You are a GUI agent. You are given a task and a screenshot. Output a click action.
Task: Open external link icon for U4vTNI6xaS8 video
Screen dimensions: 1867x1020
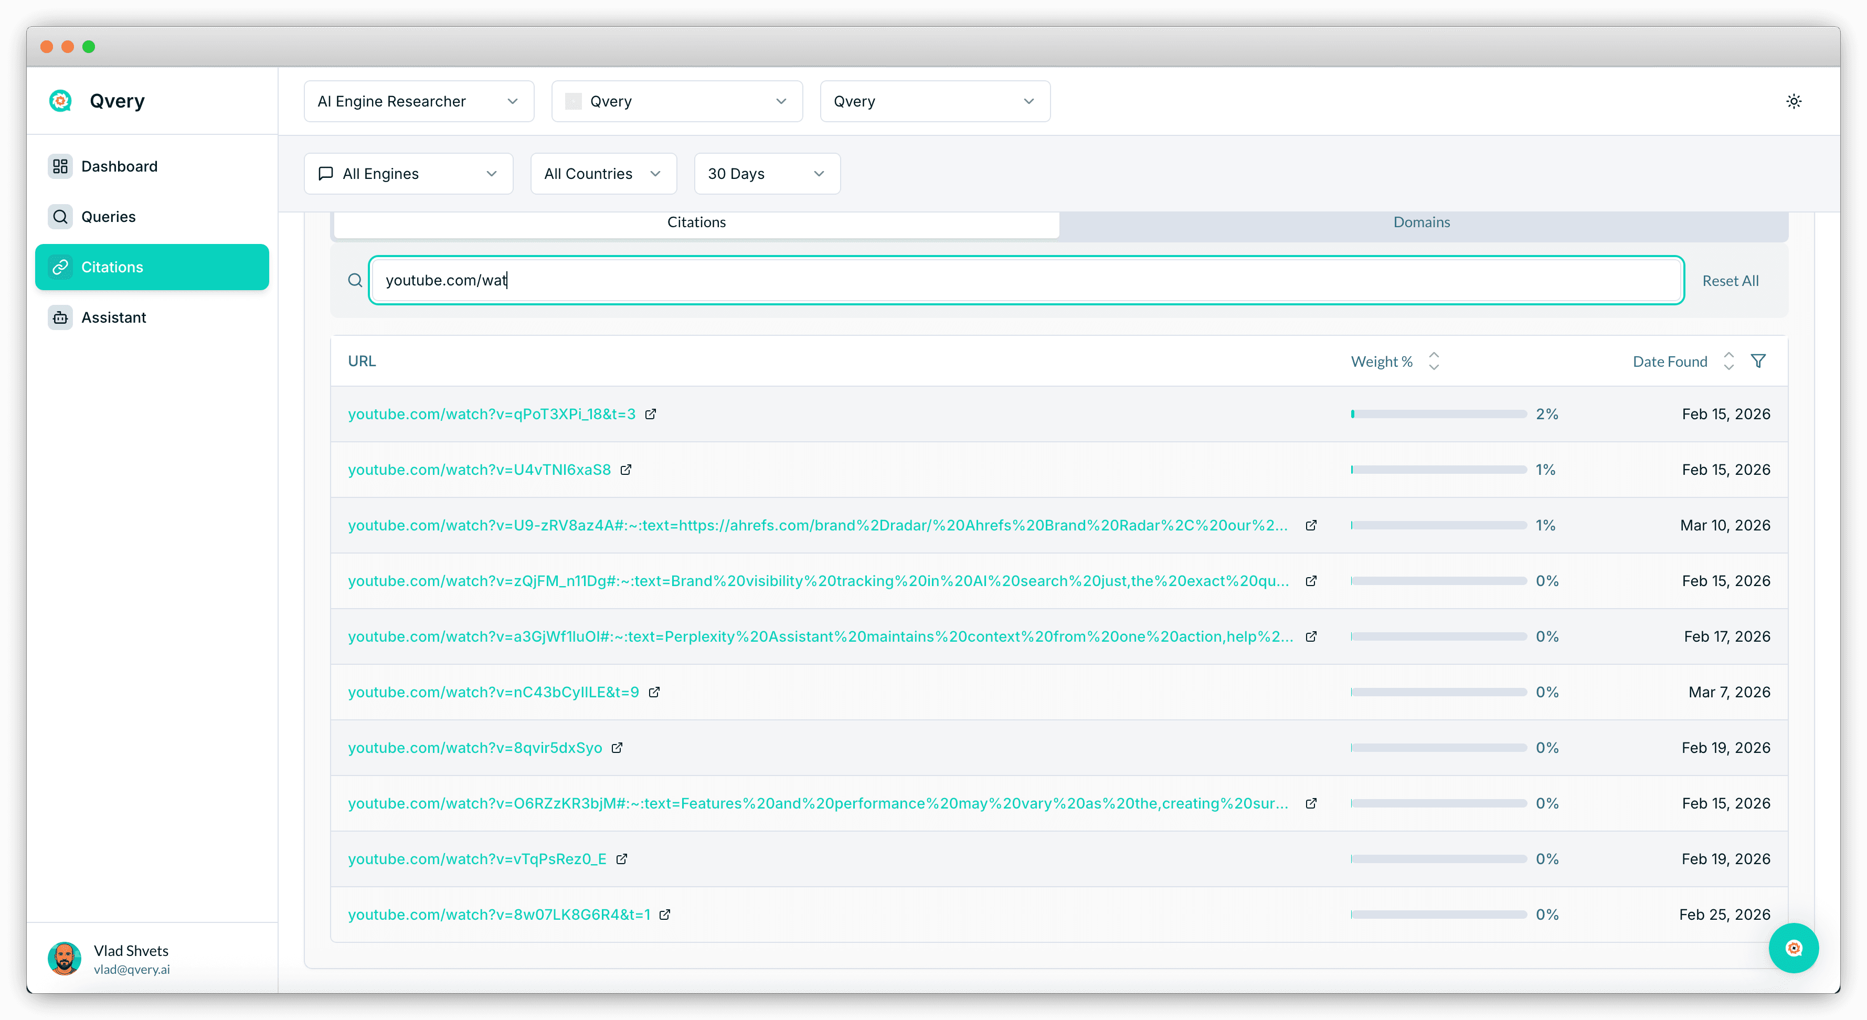pos(625,470)
